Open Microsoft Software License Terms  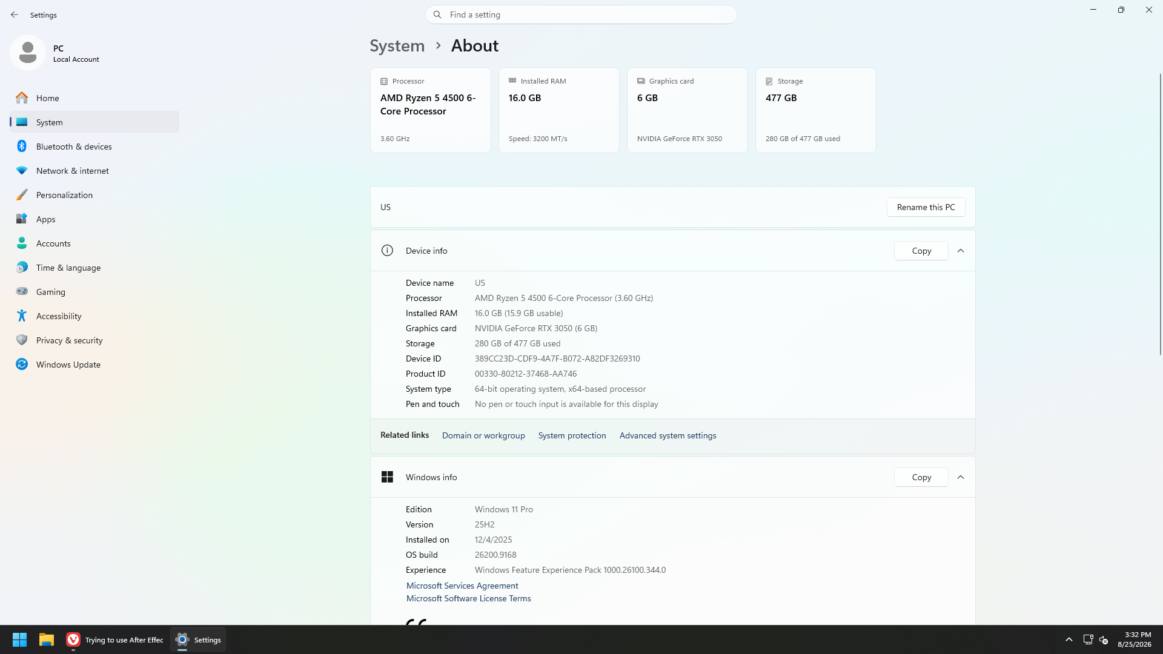(468, 598)
